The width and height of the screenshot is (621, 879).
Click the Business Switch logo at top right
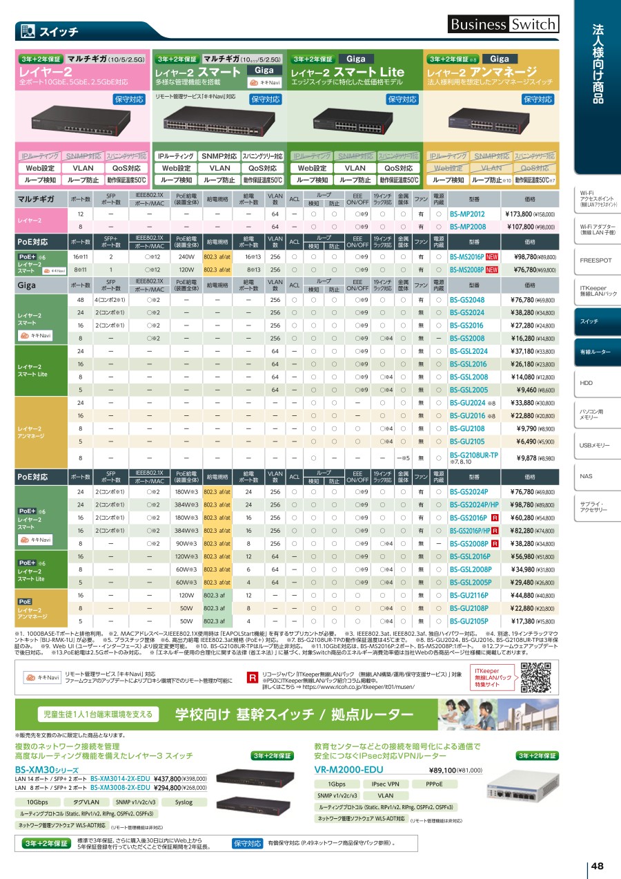click(x=503, y=25)
